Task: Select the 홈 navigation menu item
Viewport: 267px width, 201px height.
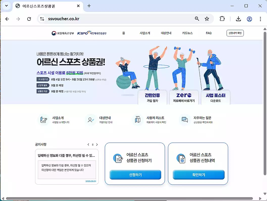Action: click(124, 33)
